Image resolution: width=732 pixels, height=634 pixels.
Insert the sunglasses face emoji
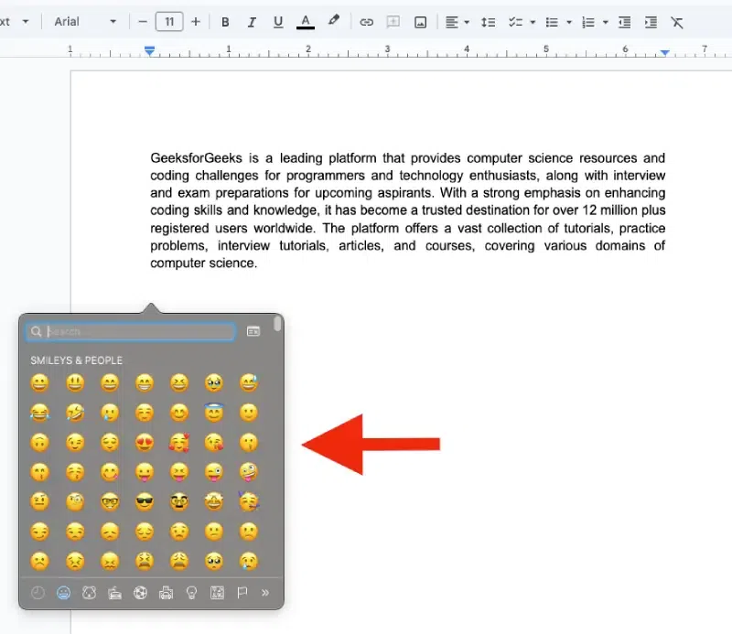145,502
